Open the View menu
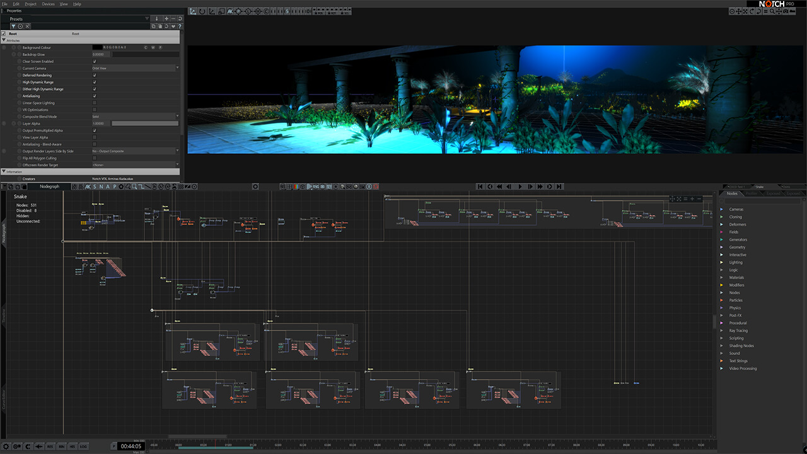 tap(64, 4)
